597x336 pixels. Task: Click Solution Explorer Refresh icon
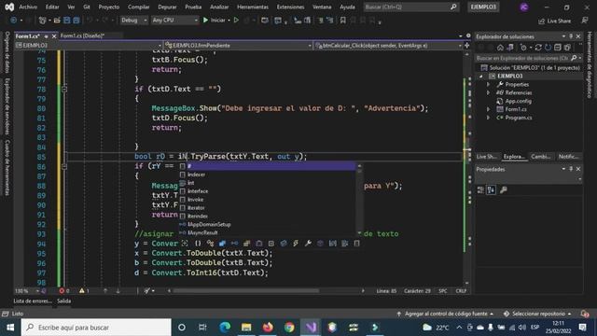[x=548, y=48]
